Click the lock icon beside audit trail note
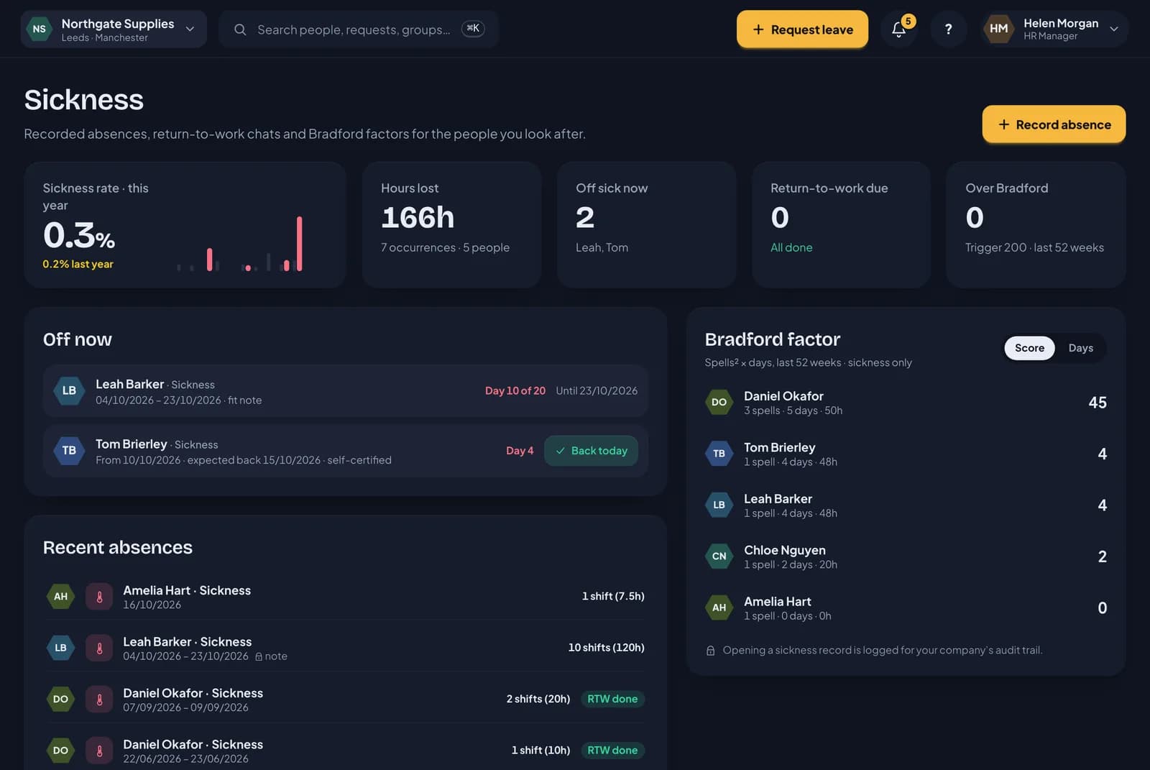 coord(710,651)
